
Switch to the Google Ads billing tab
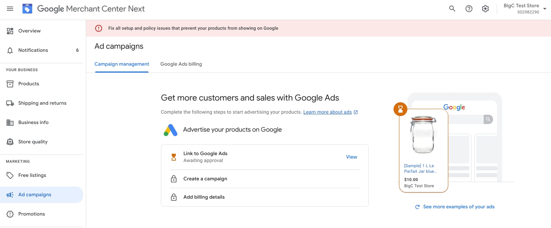click(x=181, y=64)
